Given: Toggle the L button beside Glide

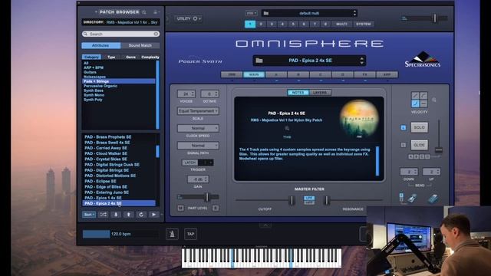Looking at the screenshot, I should point(404,145).
